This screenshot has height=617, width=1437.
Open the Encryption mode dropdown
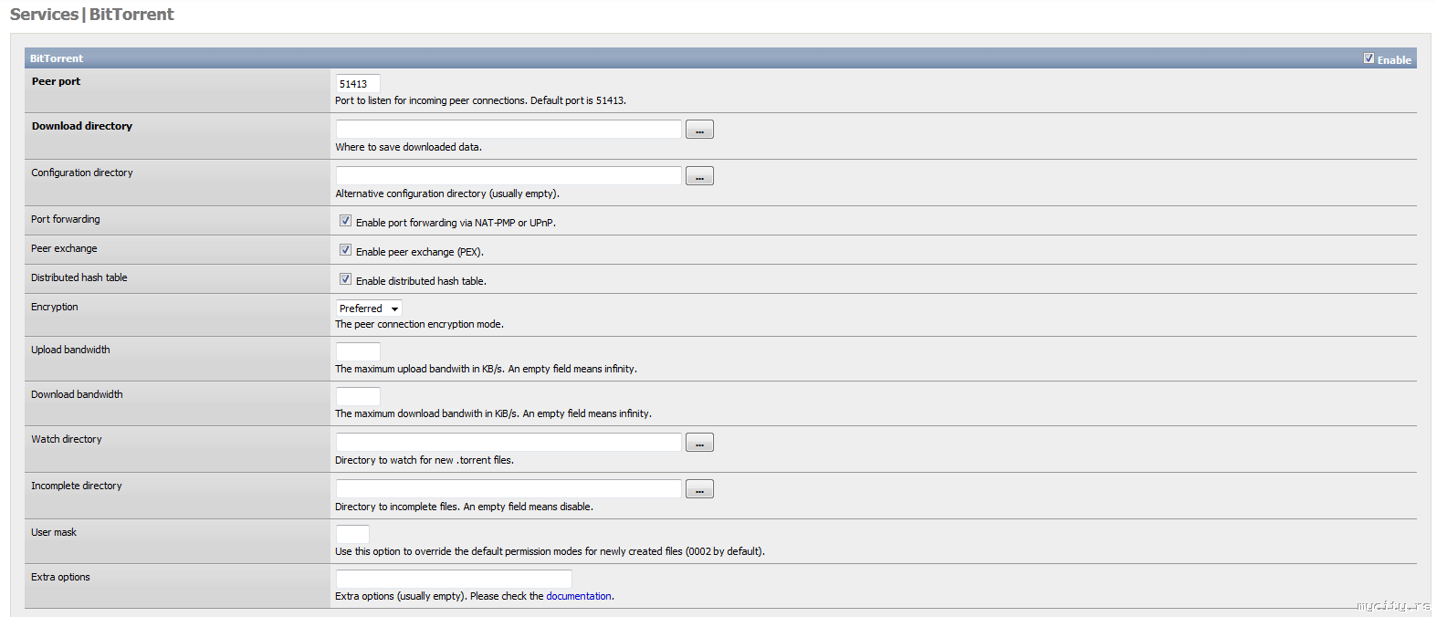coord(369,308)
